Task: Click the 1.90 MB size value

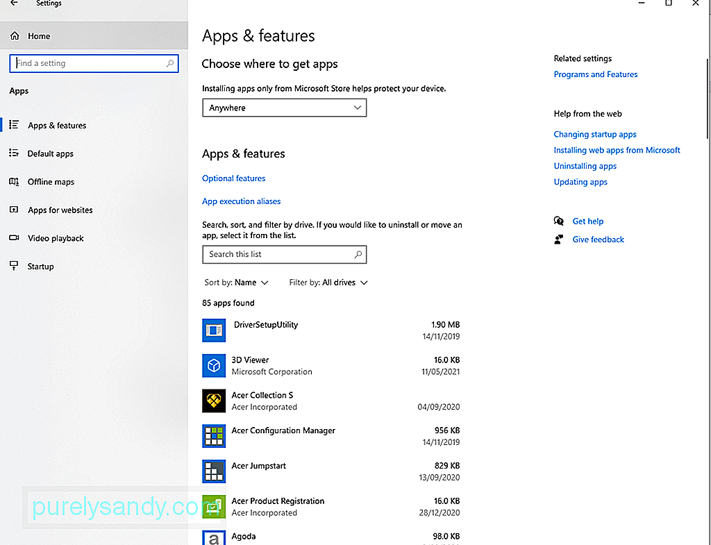Action: [445, 325]
